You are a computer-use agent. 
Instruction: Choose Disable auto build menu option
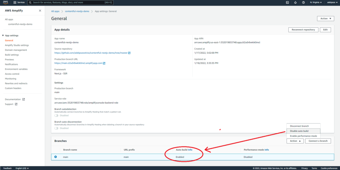click(299, 131)
